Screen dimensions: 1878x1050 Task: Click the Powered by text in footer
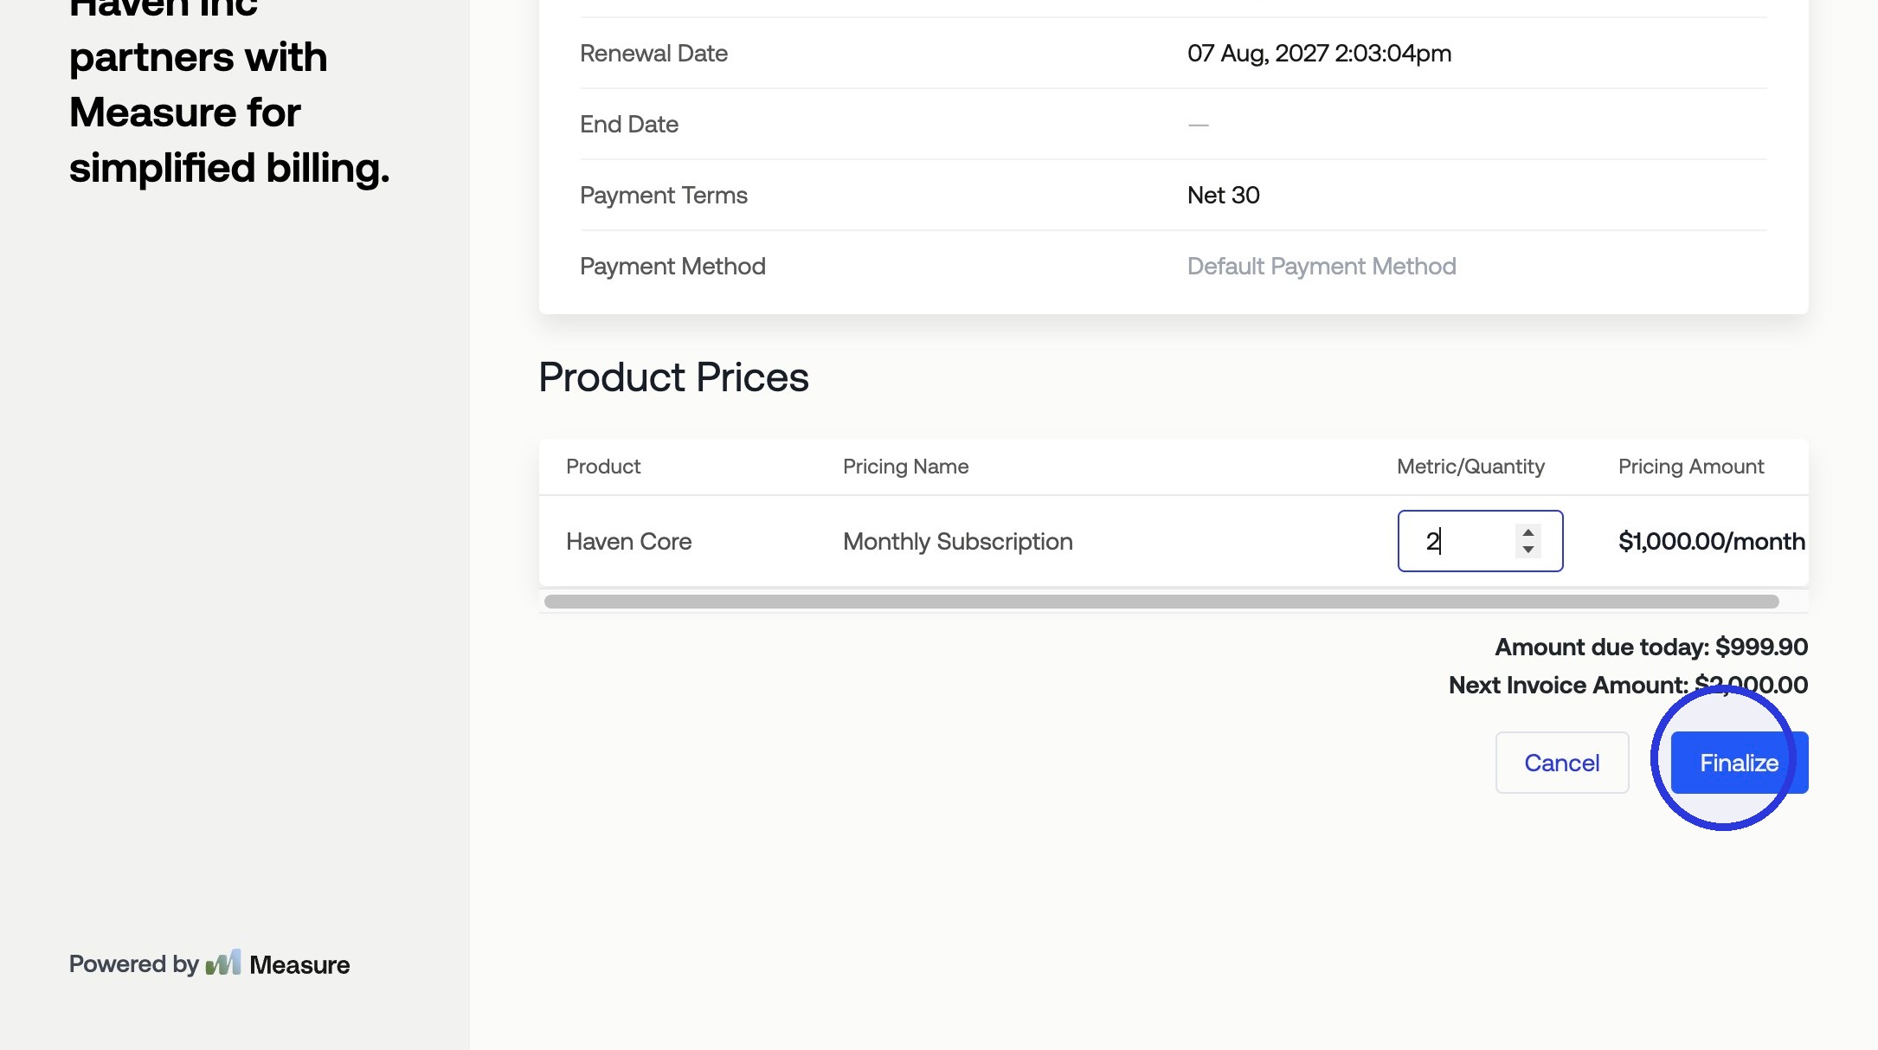coord(134,964)
